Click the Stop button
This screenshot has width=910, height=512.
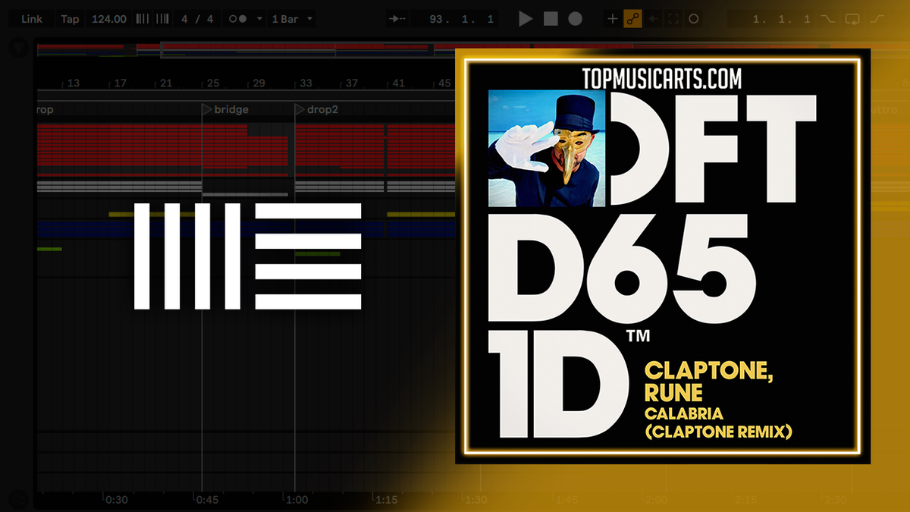click(551, 18)
